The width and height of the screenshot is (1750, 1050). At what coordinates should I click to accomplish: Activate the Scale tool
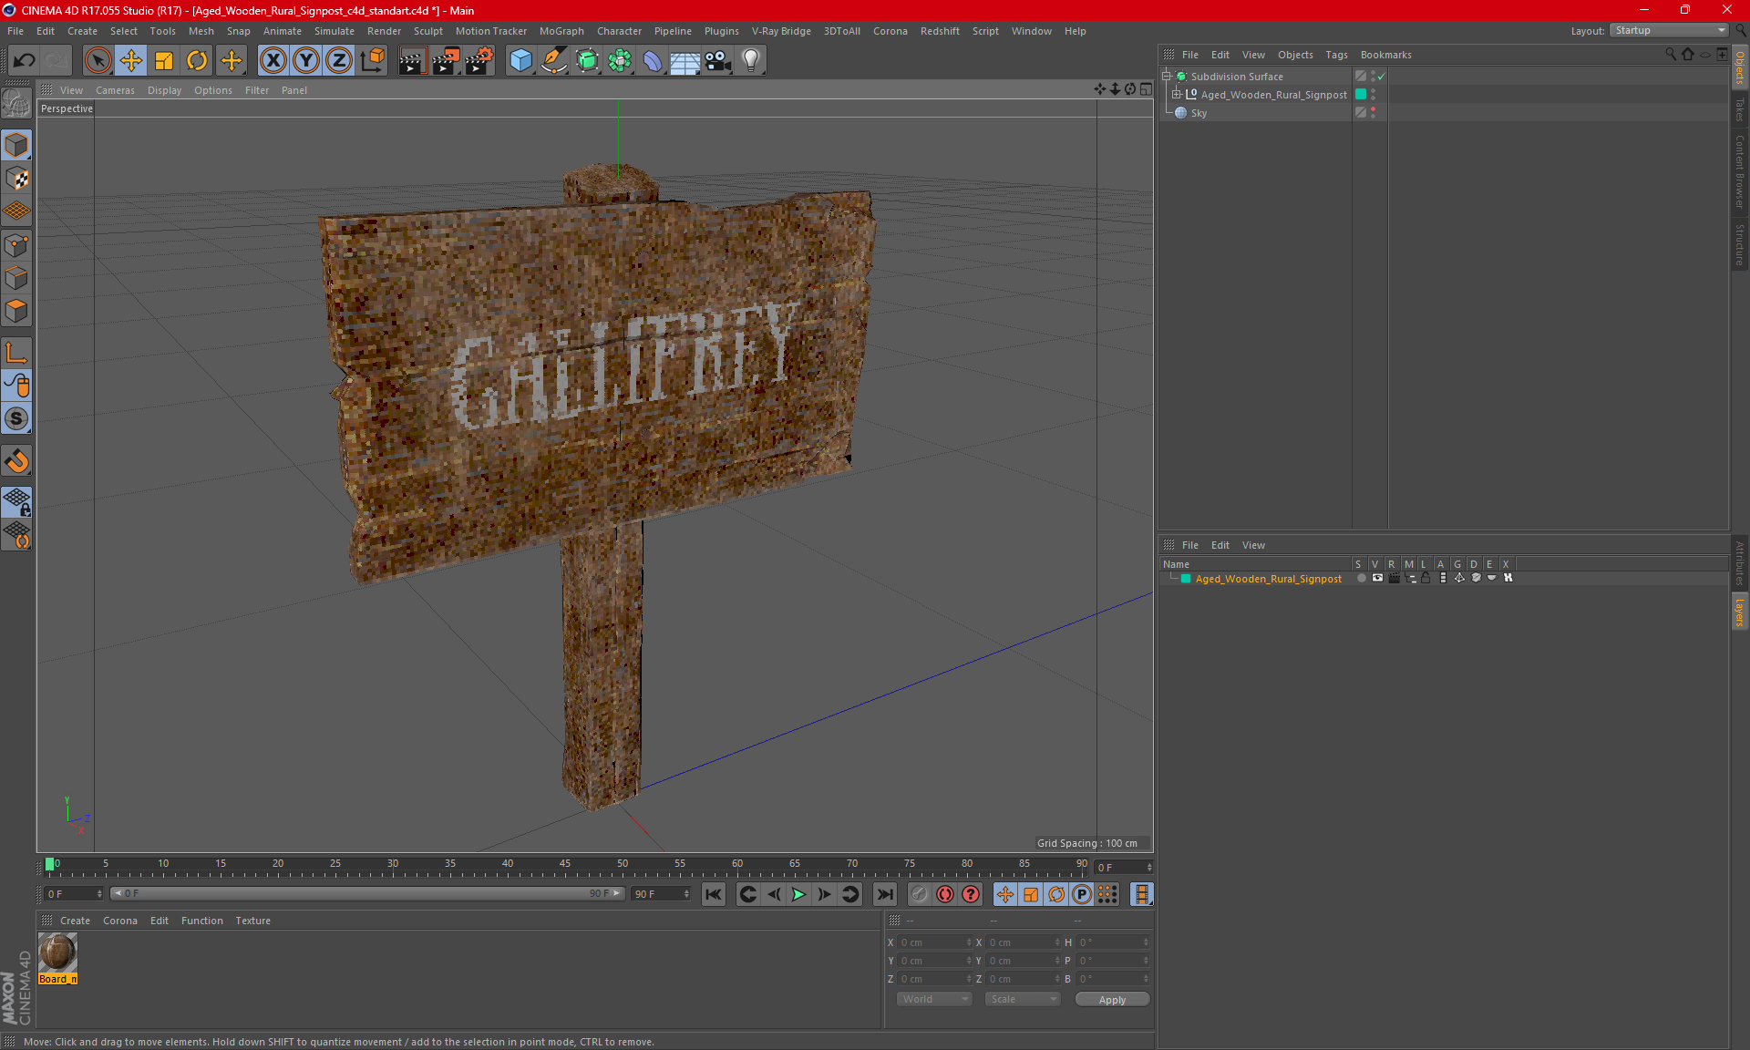point(164,61)
